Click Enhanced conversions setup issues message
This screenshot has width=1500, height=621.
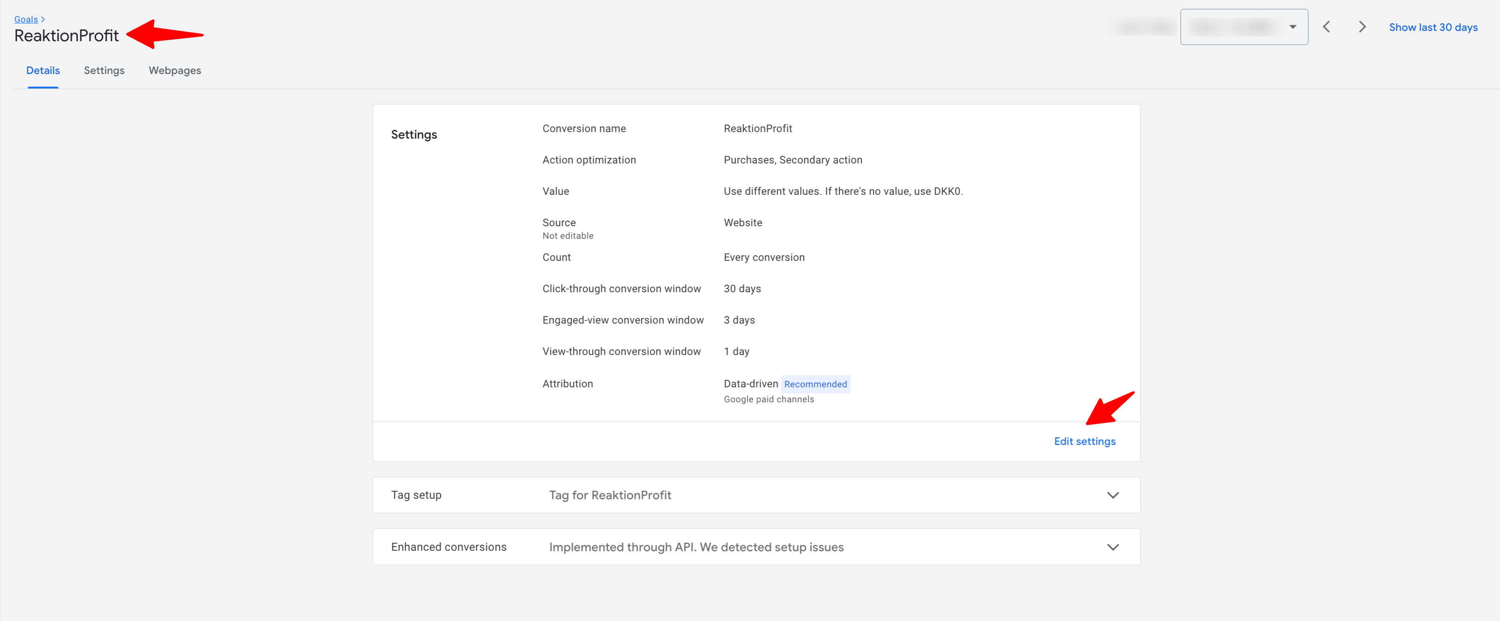click(x=696, y=547)
